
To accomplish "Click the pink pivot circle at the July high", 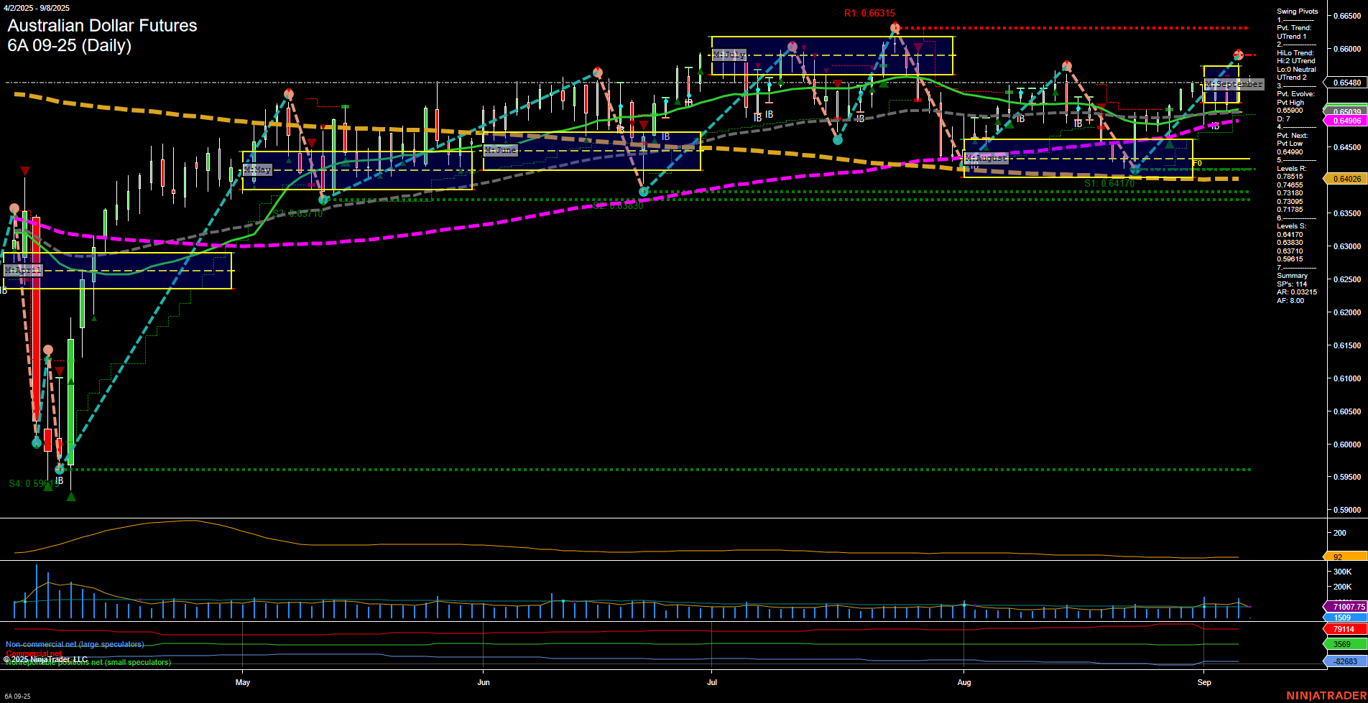I will point(792,47).
